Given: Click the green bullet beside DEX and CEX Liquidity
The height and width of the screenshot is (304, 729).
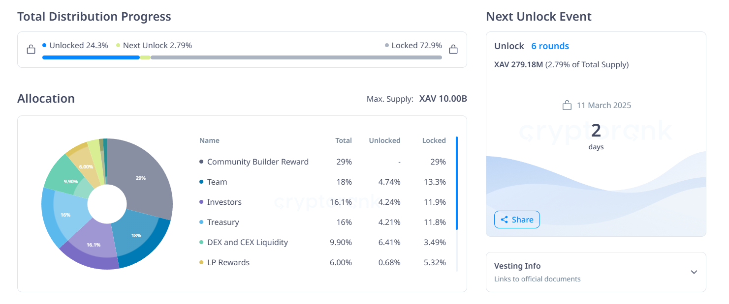Looking at the screenshot, I should coord(201,242).
